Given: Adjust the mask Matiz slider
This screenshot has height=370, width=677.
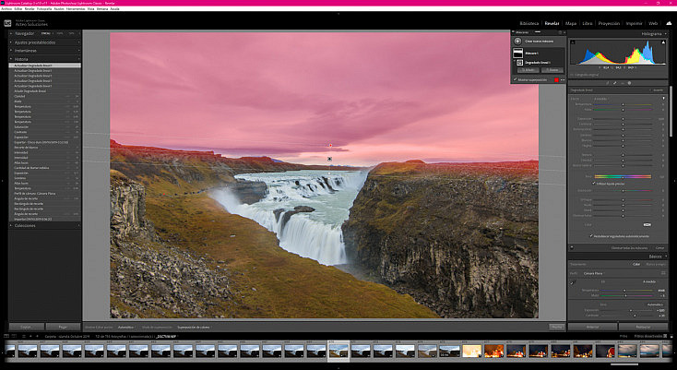Looking at the screenshot, I should (x=623, y=110).
